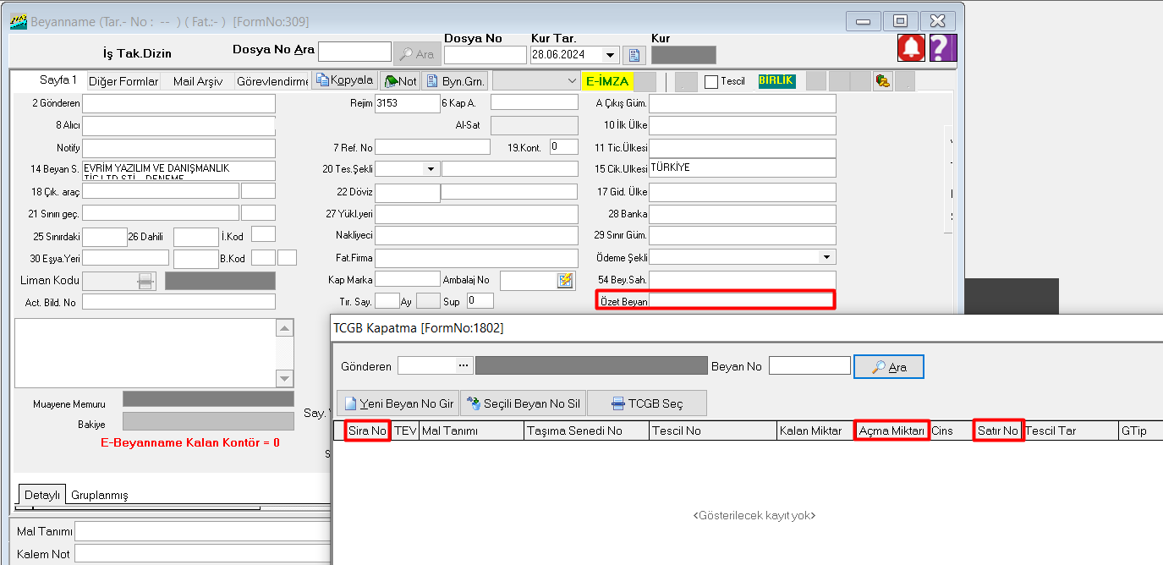This screenshot has width=1163, height=565.
Task: Open help via the purple question mark
Action: [942, 48]
